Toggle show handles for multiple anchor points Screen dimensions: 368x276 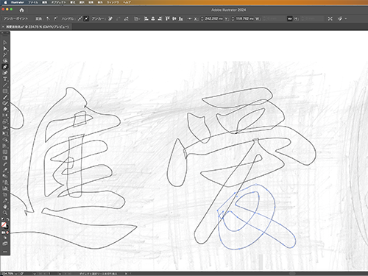(x=80, y=18)
